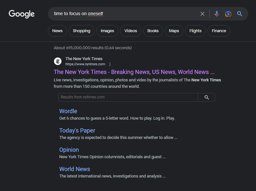Open the New York Times favicon
This screenshot has height=191, width=256.
(x=58, y=61)
